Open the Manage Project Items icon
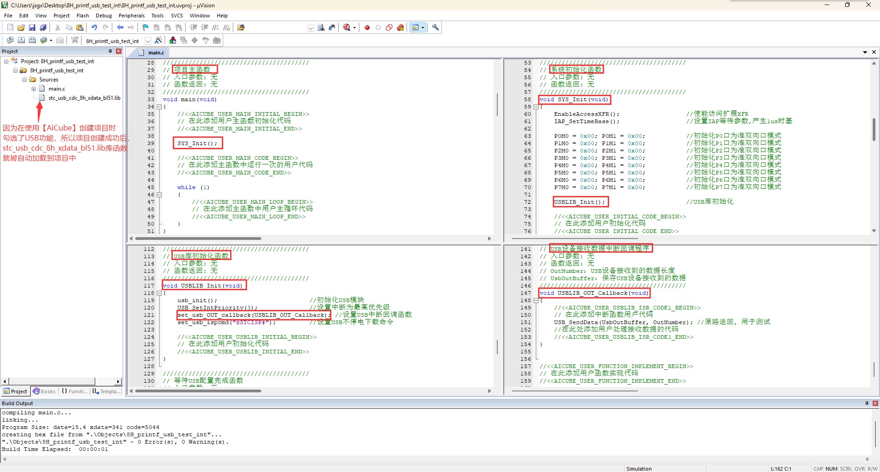 pos(173,40)
